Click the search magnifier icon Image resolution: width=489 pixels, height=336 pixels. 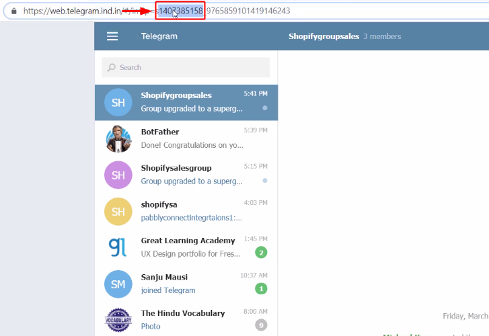tap(112, 67)
